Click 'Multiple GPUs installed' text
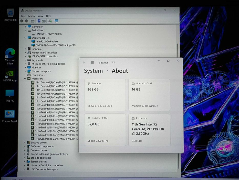 (x=145, y=106)
